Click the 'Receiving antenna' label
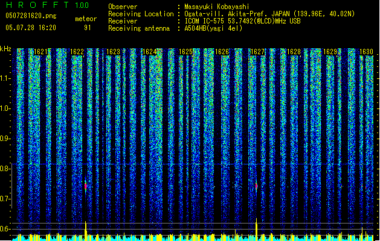This screenshot has width=380, height=241. tap(139, 28)
